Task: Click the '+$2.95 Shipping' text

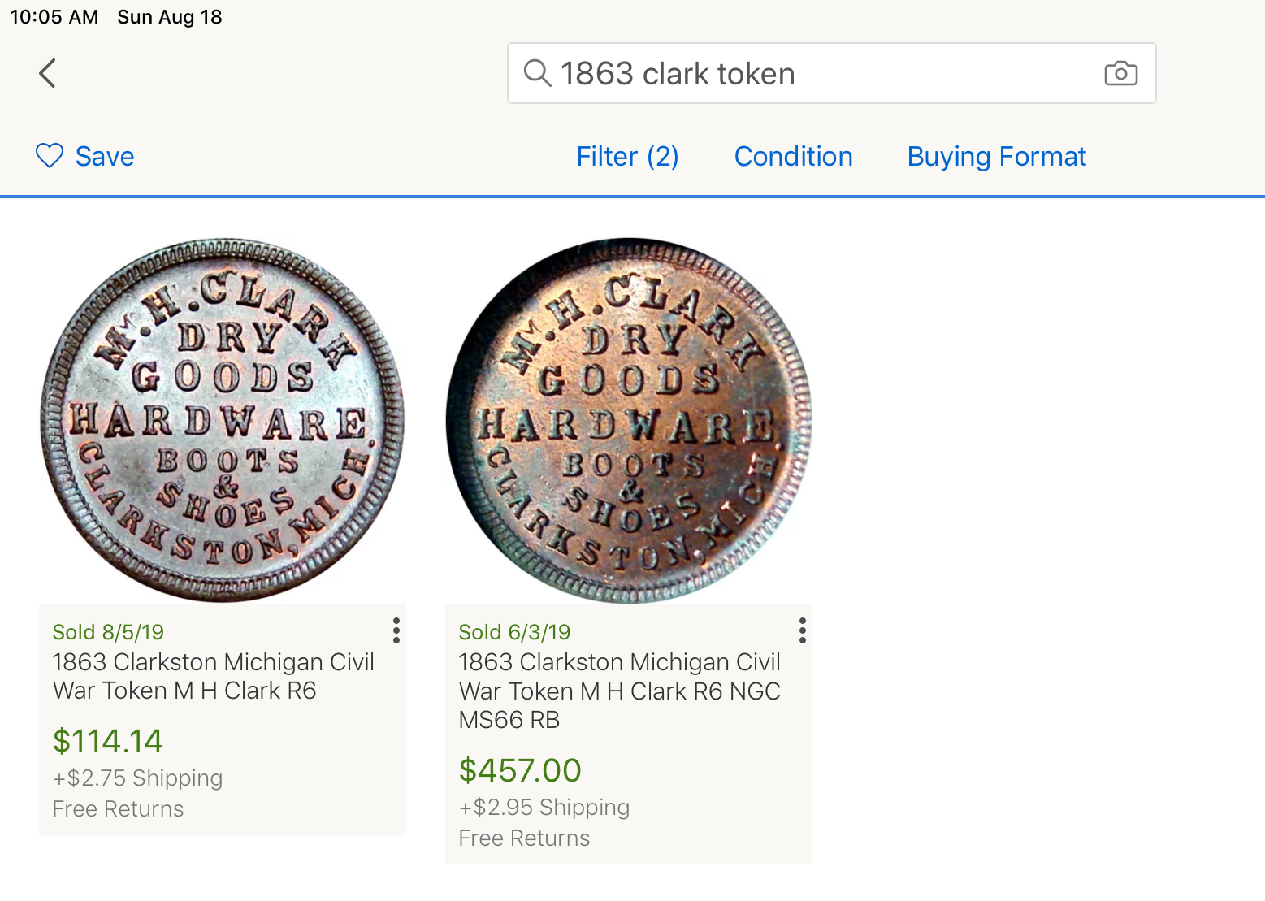Action: 544,807
